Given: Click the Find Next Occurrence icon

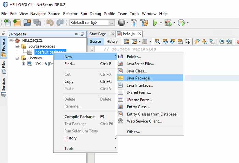Looking at the screenshot, I should 172,41.
